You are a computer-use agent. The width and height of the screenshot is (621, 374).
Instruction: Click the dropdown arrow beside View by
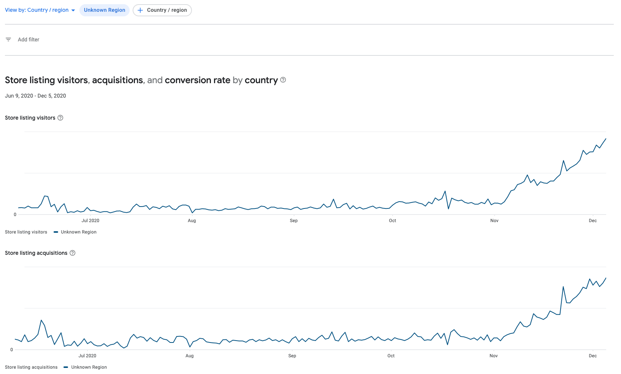point(73,10)
